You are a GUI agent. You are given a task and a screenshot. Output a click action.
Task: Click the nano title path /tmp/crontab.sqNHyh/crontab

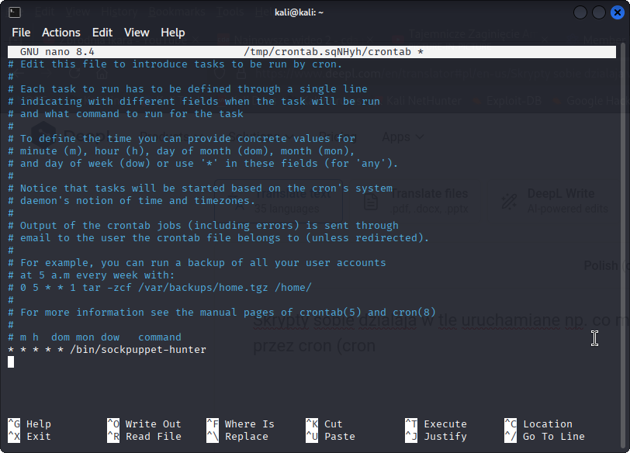tap(326, 52)
